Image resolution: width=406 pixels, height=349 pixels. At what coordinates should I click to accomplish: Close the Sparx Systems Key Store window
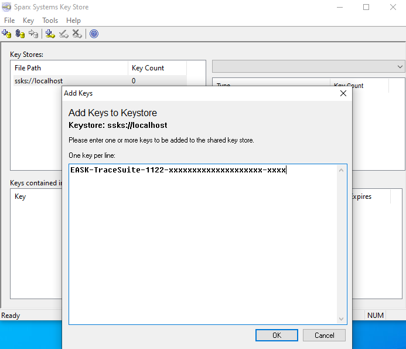393,7
